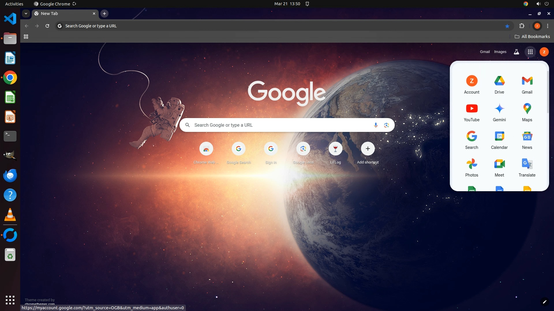This screenshot has width=554, height=311.
Task: Click the apps panel scrollbar
Action: [548, 92]
